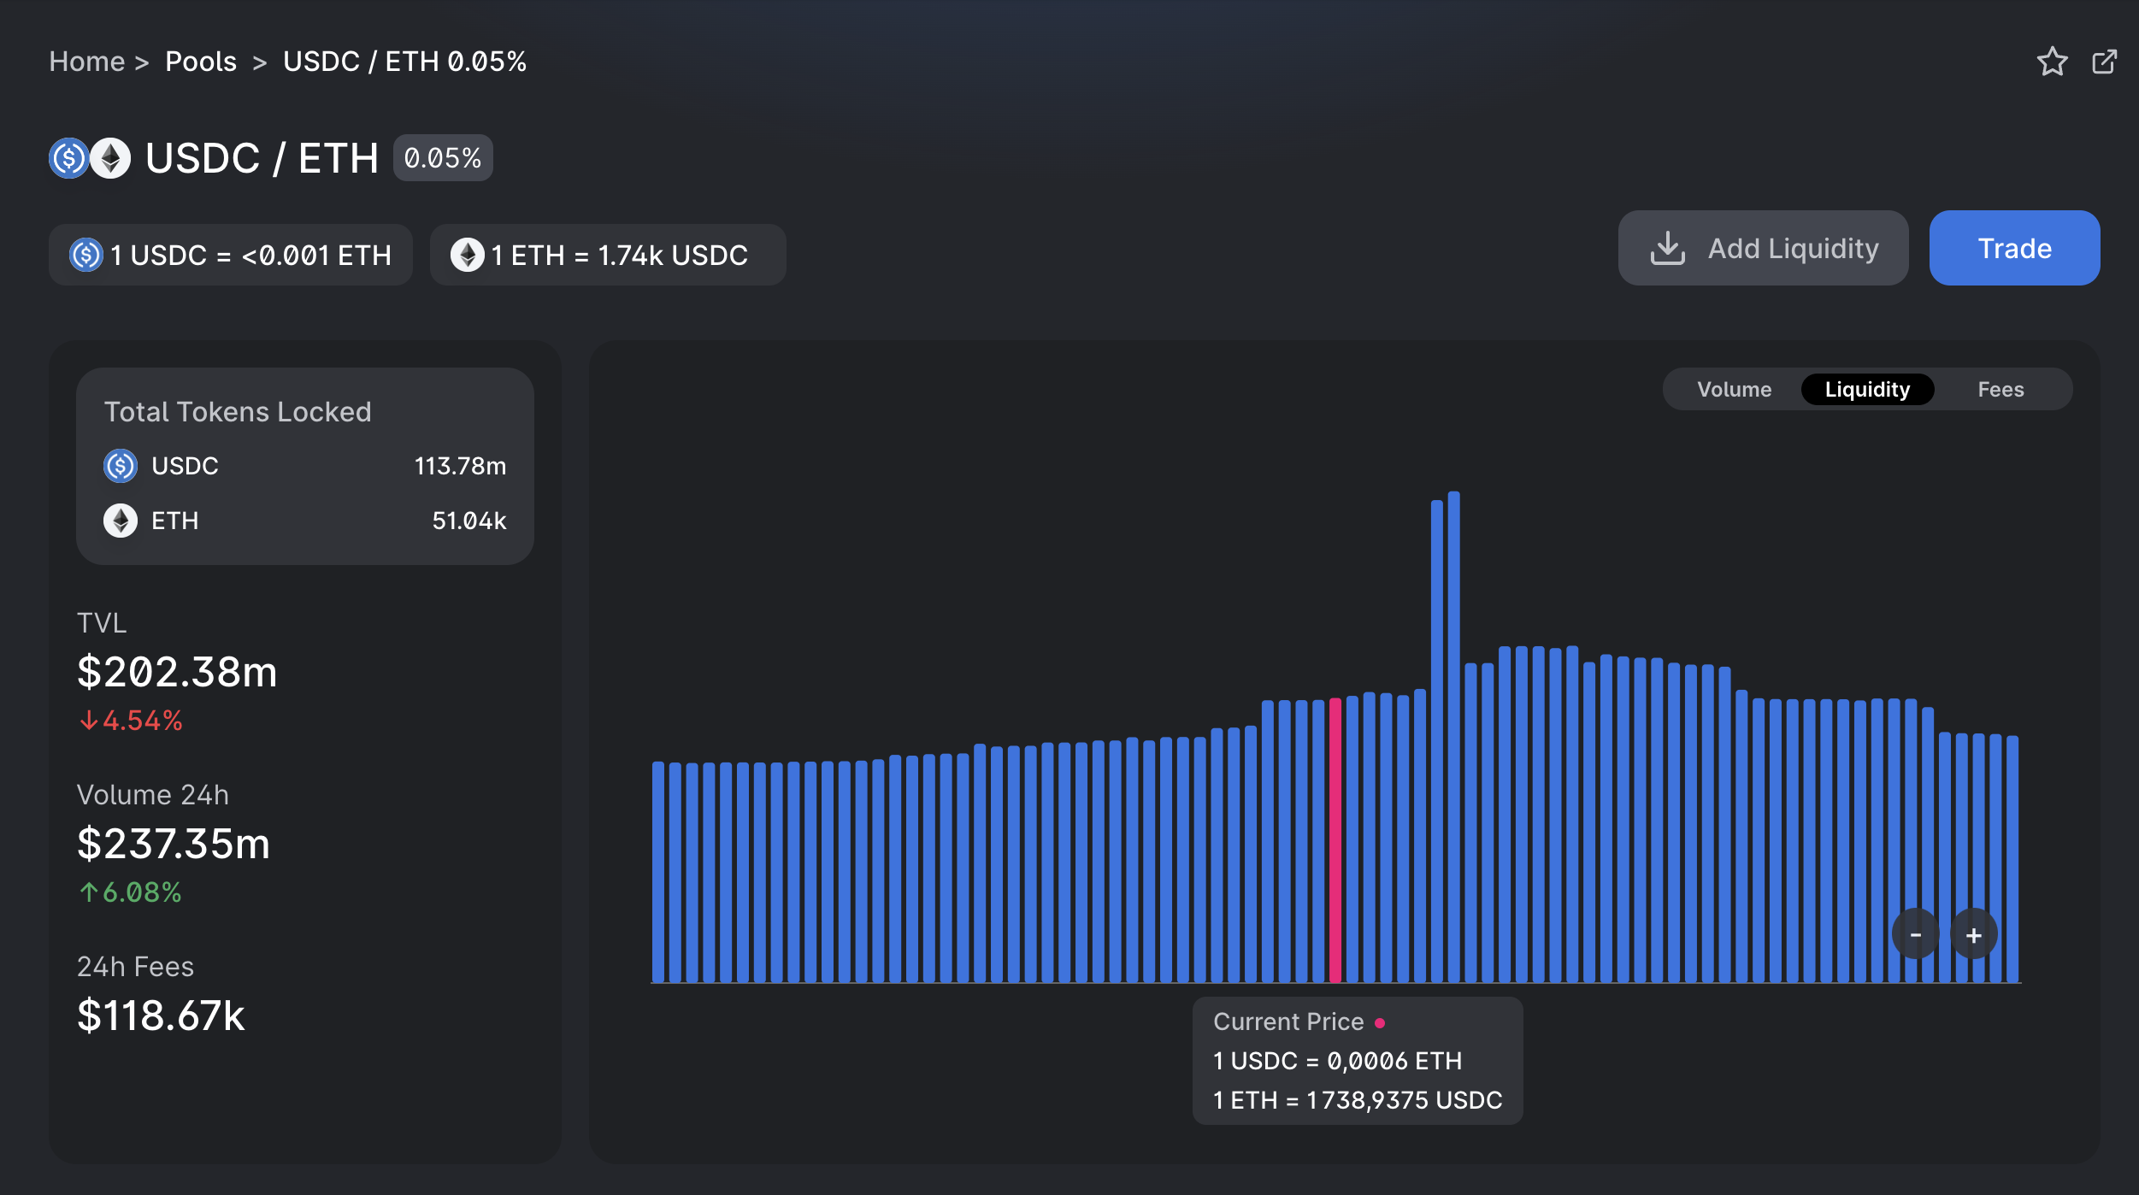Viewport: 2139px width, 1195px height.
Task: Click the 1 USDC = <0.001 ETH rate chip
Action: click(231, 255)
